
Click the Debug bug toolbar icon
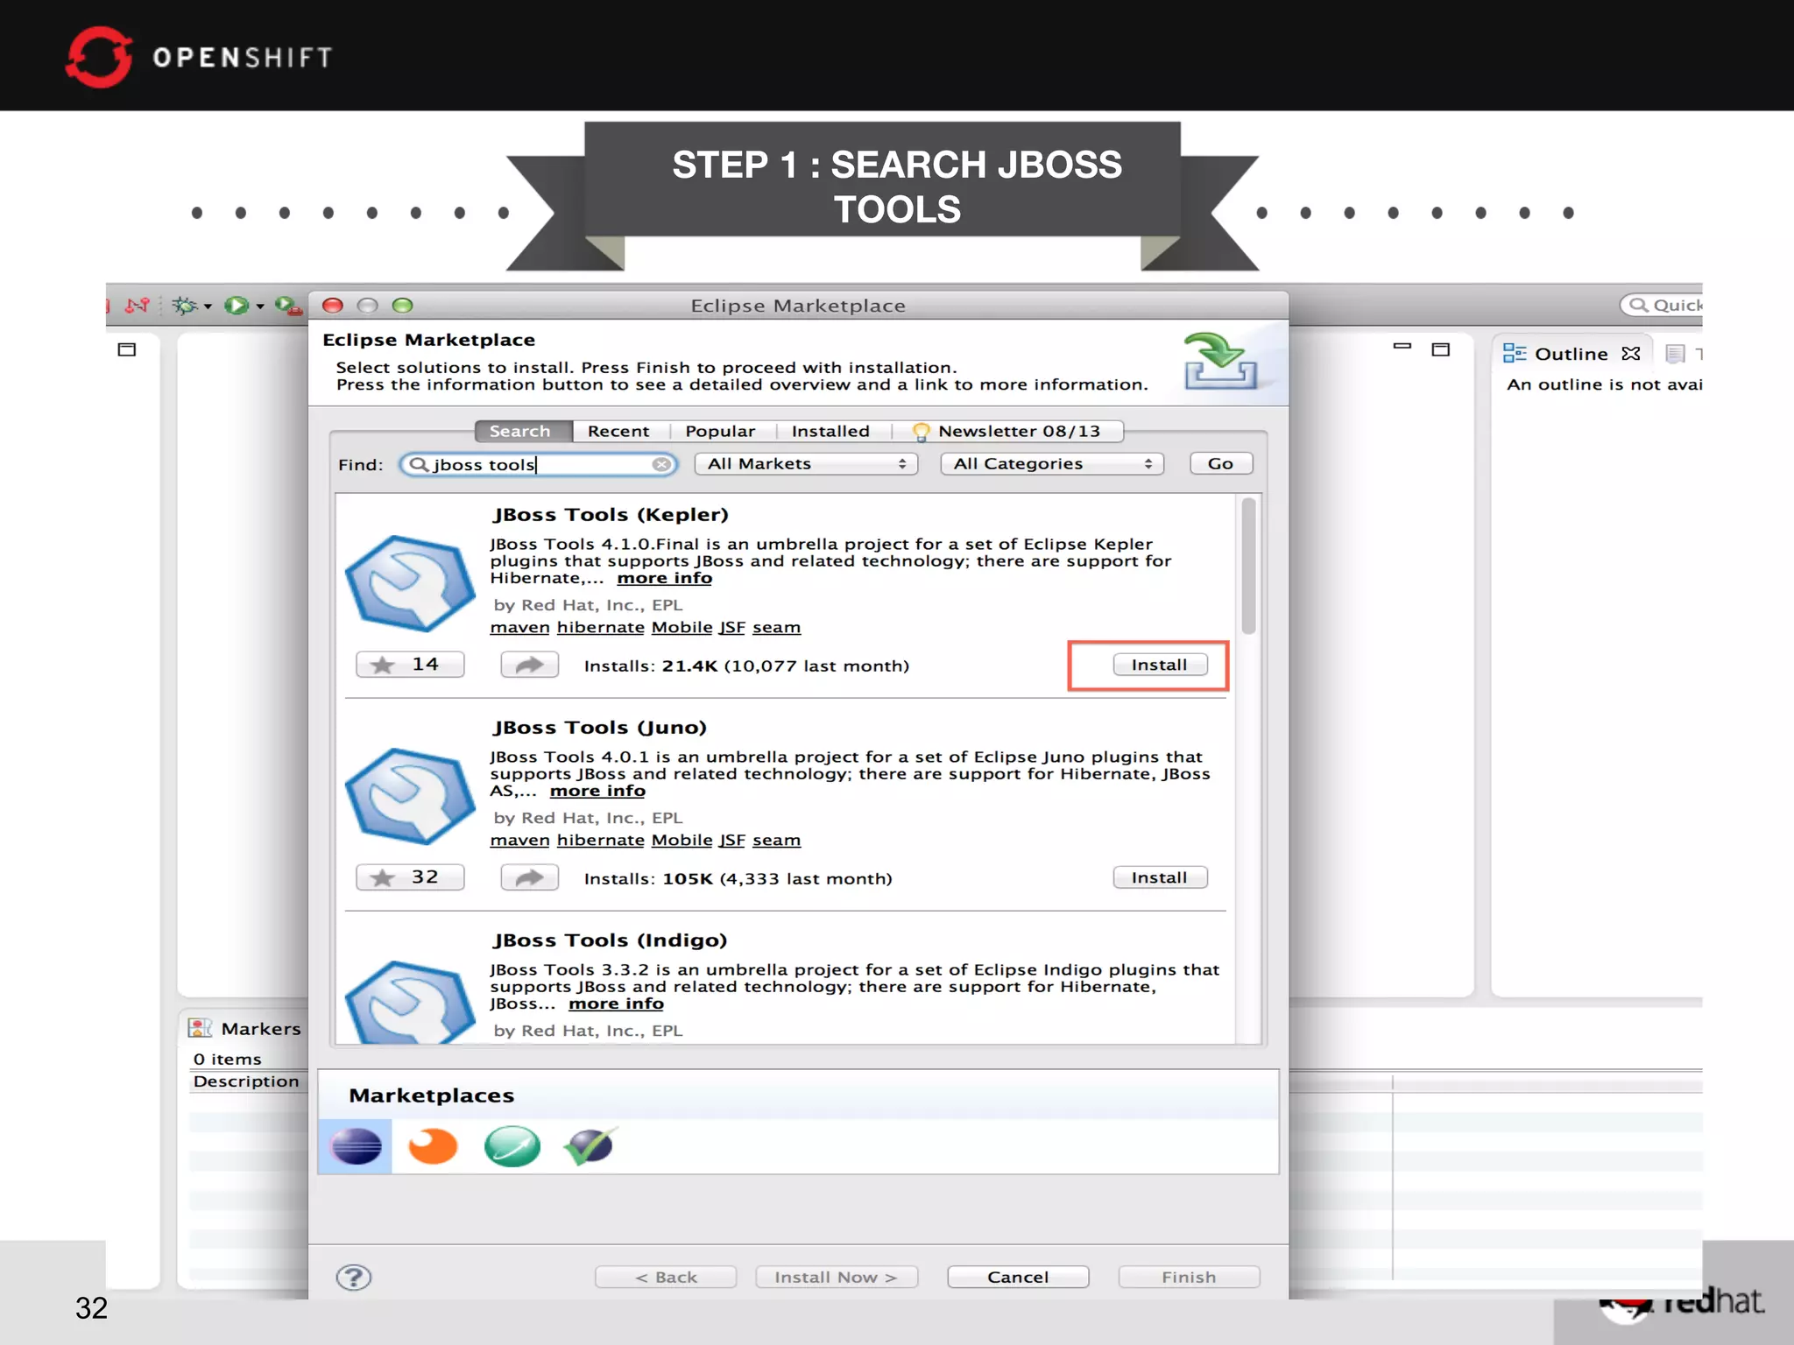[184, 306]
